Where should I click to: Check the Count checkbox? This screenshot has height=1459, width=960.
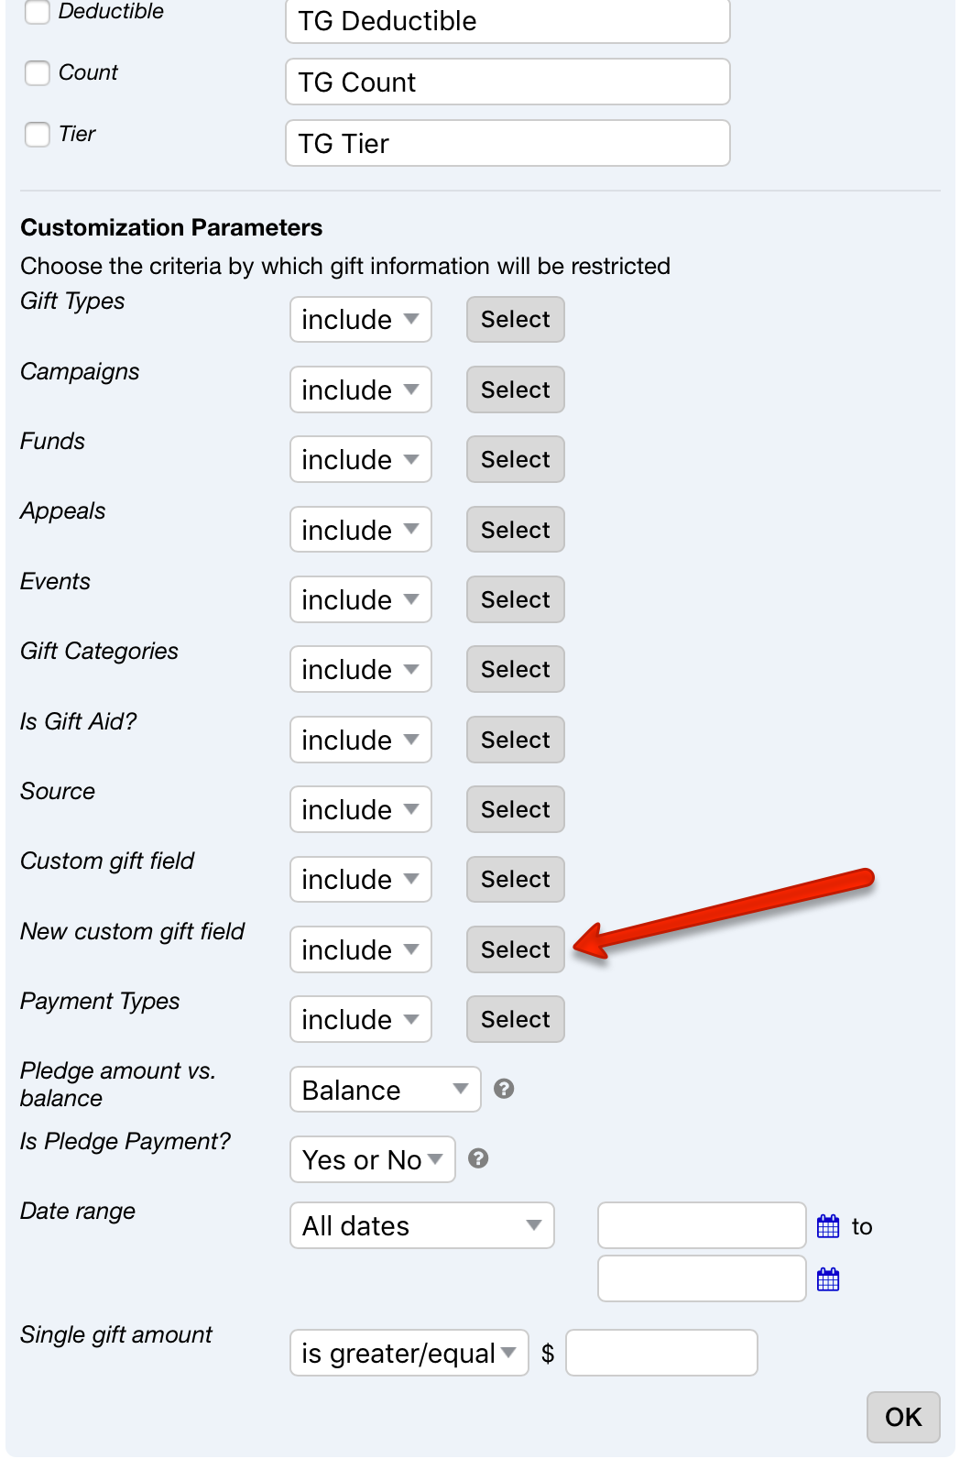(x=37, y=72)
